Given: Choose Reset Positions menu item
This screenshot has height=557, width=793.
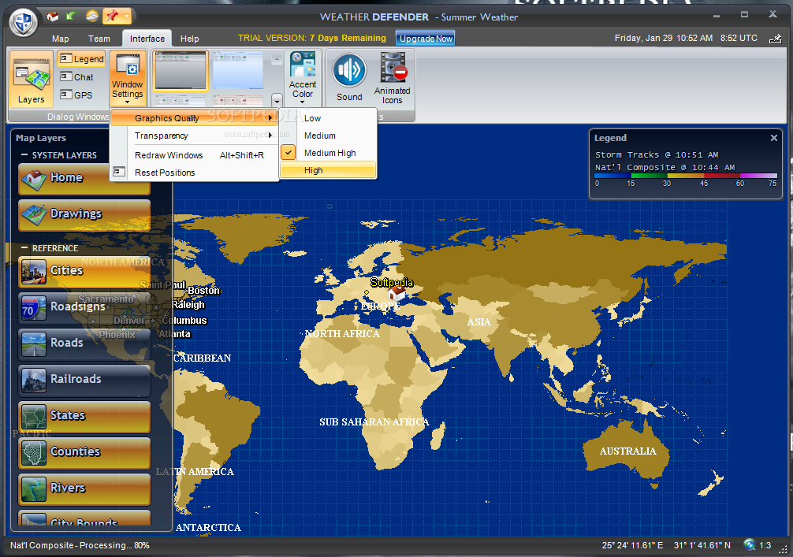Looking at the screenshot, I should coord(194,173).
